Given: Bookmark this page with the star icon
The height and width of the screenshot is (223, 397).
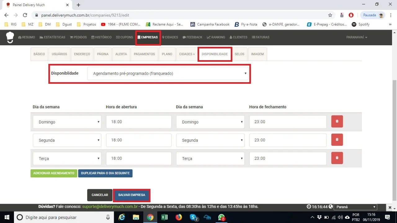Looking at the screenshot, I should click(x=330, y=15).
